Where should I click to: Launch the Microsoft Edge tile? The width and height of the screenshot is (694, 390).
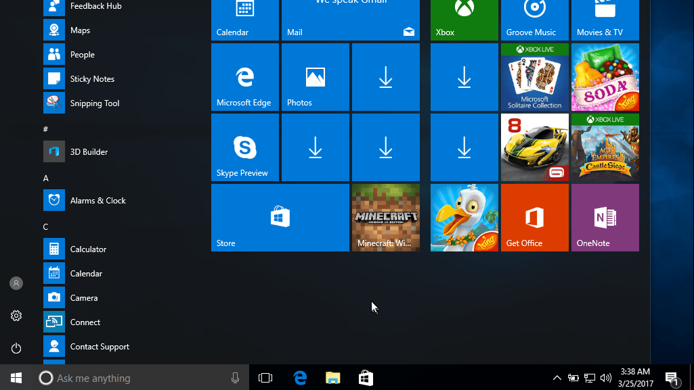[244, 77]
